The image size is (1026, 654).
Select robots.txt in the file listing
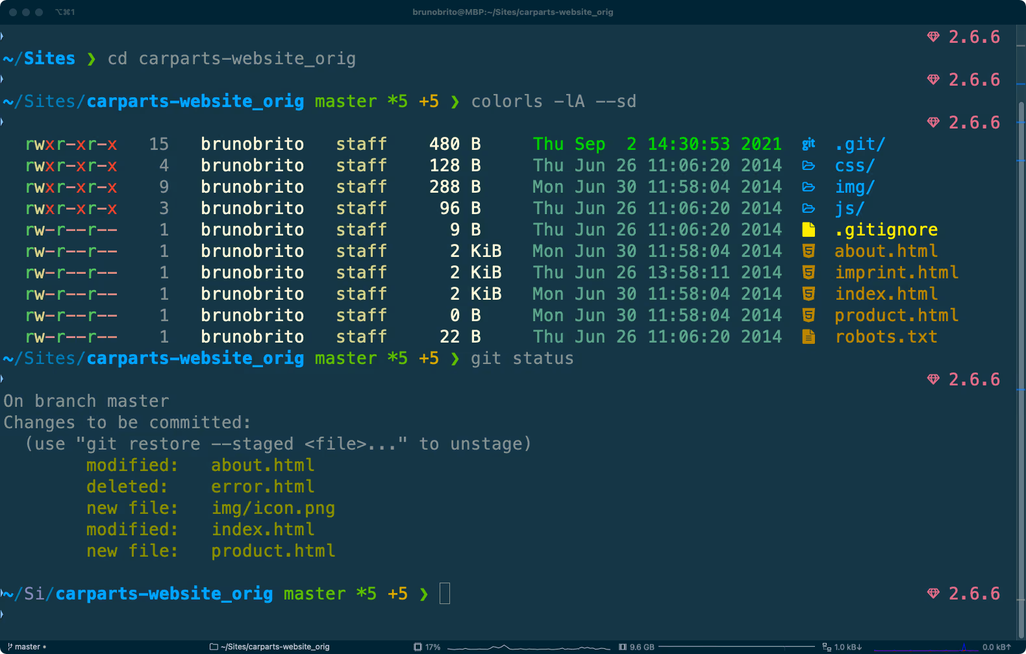tap(886, 337)
